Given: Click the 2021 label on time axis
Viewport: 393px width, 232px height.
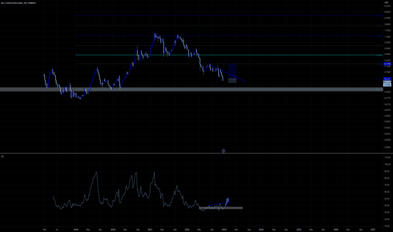Looking at the screenshot, I should point(150,229).
